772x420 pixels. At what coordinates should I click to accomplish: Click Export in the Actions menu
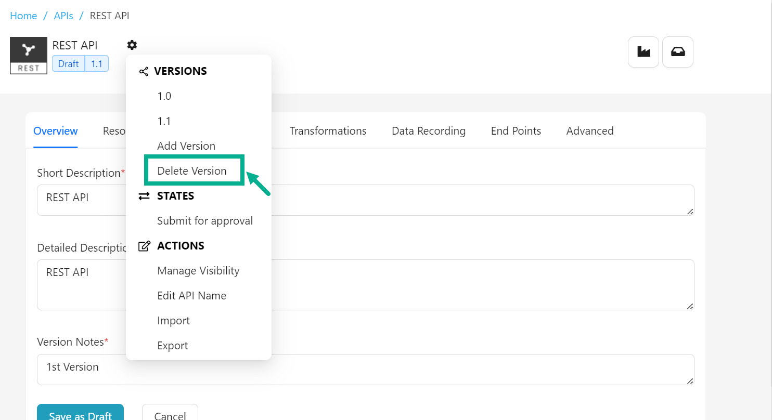click(x=173, y=346)
